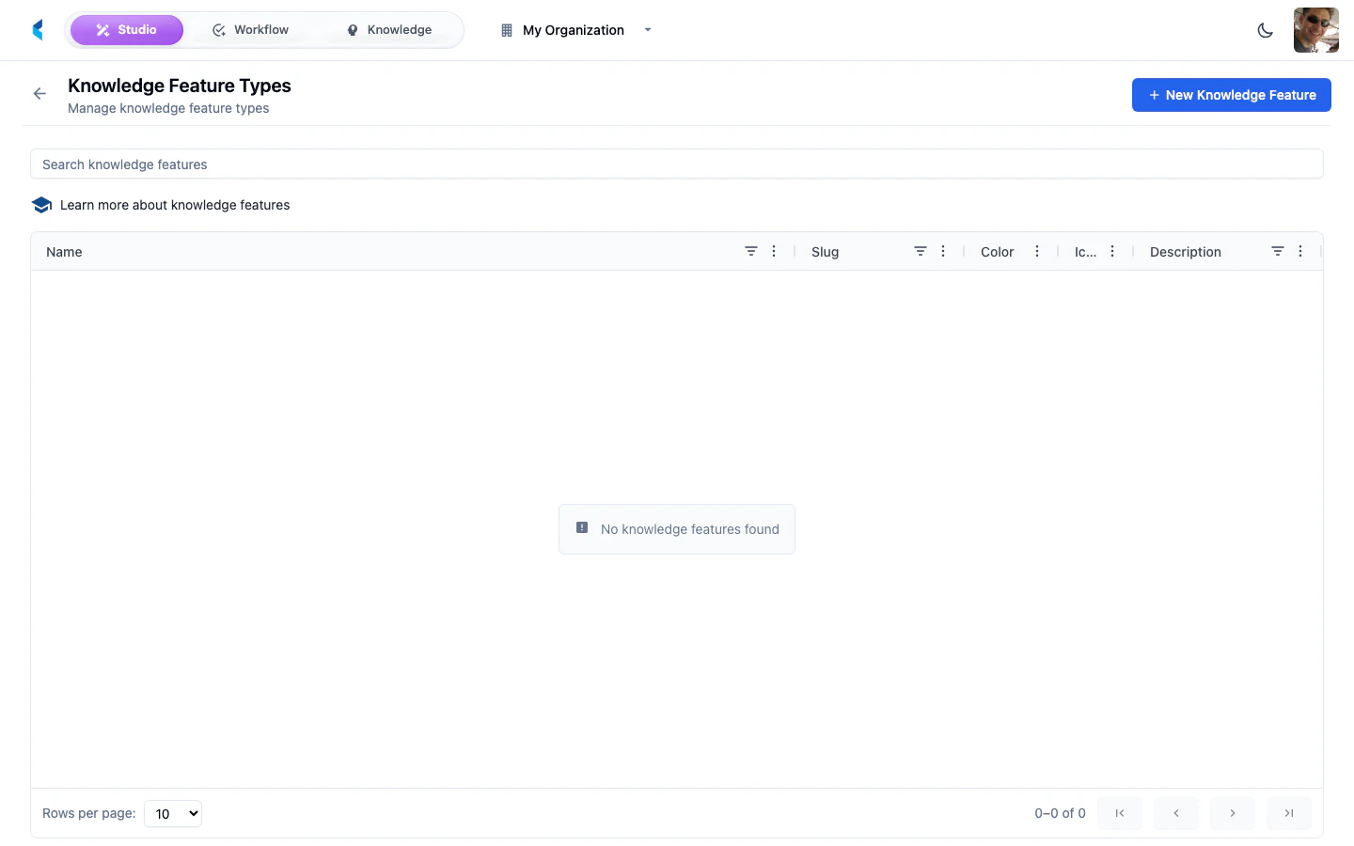
Task: Switch to the Workflow tab
Action: (251, 29)
